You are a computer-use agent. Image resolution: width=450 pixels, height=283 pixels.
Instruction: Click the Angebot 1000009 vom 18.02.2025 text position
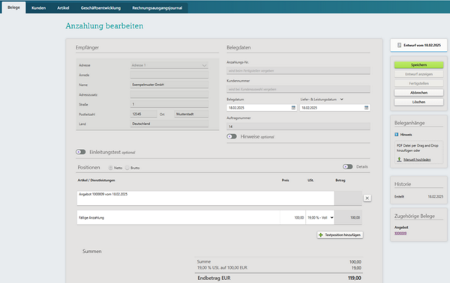point(205,198)
